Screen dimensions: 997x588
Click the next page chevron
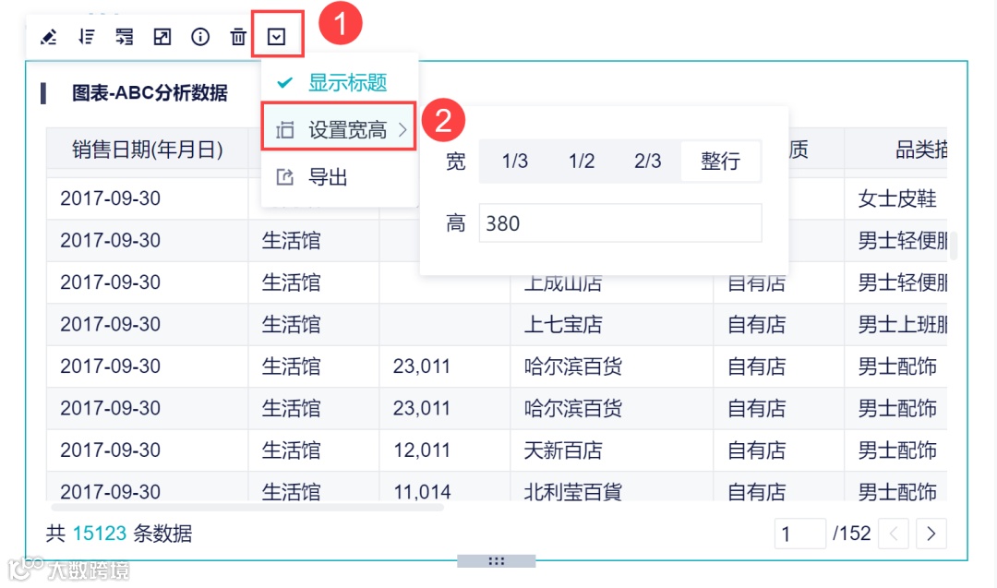click(x=931, y=533)
